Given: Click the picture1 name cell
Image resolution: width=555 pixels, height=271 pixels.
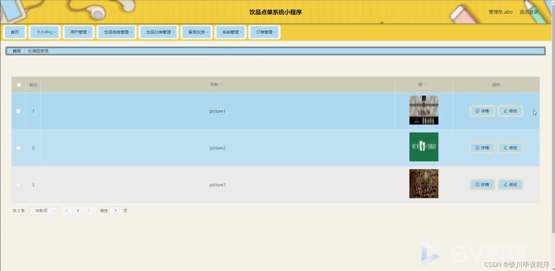Looking at the screenshot, I should click(x=218, y=111).
